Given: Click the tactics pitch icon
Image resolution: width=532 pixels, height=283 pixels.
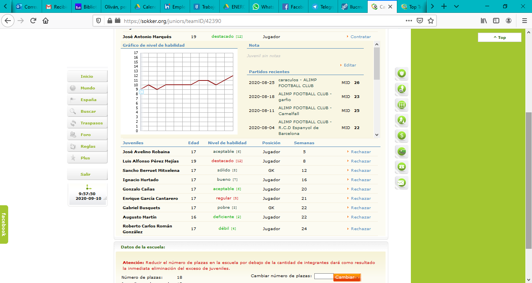Looking at the screenshot, I should tap(402, 105).
